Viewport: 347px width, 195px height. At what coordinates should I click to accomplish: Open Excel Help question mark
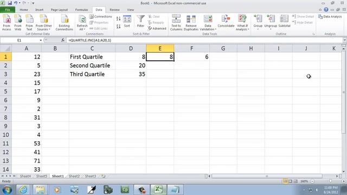click(x=326, y=10)
